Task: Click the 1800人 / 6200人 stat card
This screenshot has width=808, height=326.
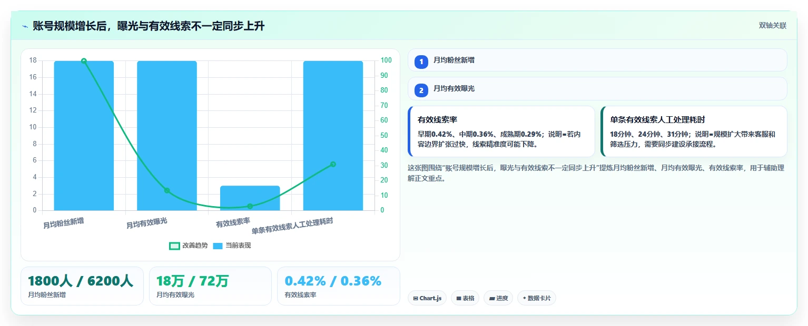Action: (x=82, y=286)
